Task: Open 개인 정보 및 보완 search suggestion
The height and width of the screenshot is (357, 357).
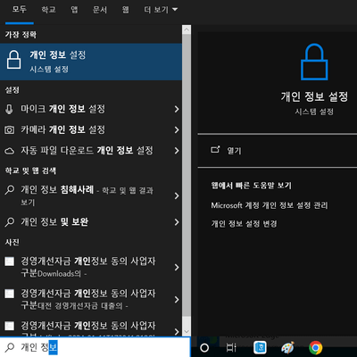Action: [x=91, y=222]
